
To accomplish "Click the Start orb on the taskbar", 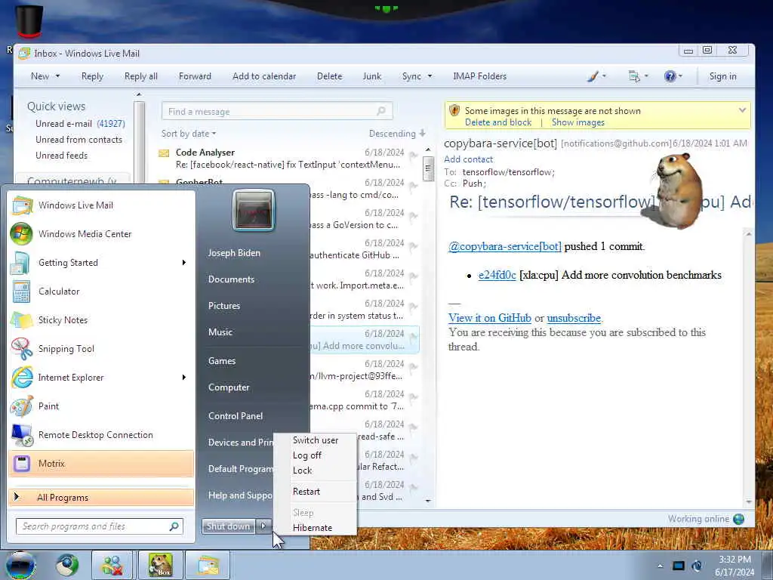I will 20,565.
